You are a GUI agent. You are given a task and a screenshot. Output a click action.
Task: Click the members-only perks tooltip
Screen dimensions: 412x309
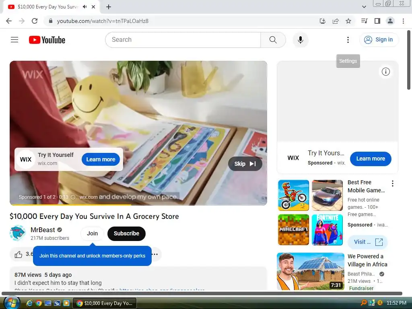[x=92, y=255]
